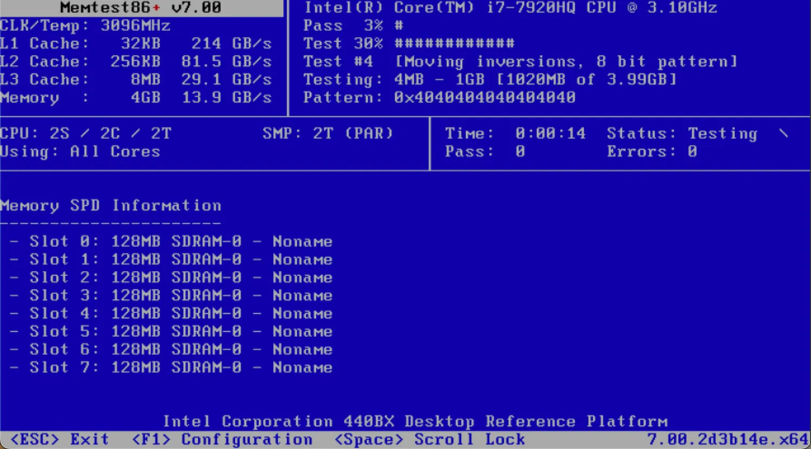Select the Slot 2 SDRAM row
The width and height of the screenshot is (811, 449).
(171, 278)
